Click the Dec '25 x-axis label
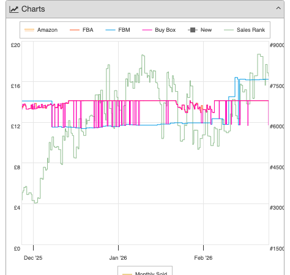 pyautogui.click(x=33, y=258)
